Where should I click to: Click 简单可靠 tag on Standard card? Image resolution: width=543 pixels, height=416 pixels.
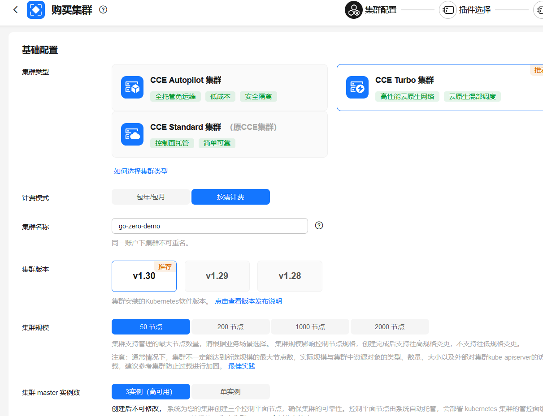tap(217, 143)
